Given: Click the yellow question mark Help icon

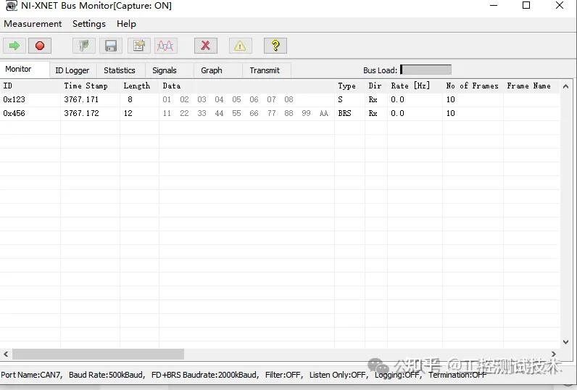Looking at the screenshot, I should [x=275, y=46].
